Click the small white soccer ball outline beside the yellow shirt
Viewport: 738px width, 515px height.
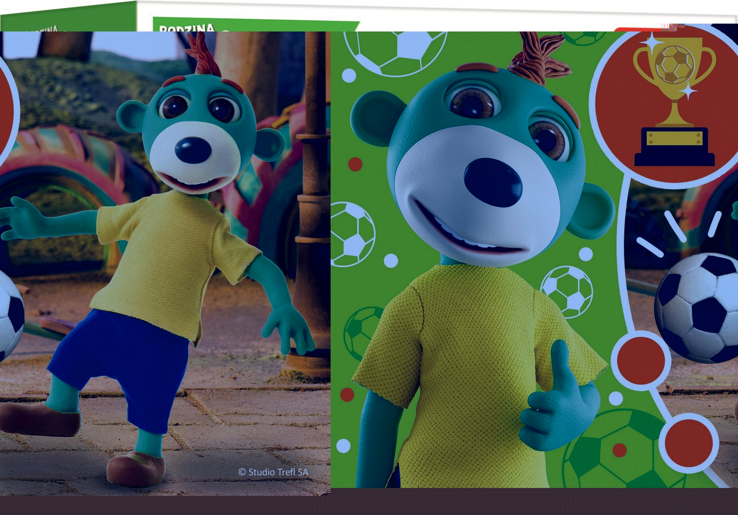(567, 291)
